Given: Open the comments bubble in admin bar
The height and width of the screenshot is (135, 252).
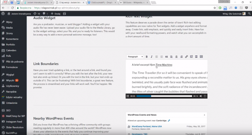Looking at the screenshot, I should 45,14.
